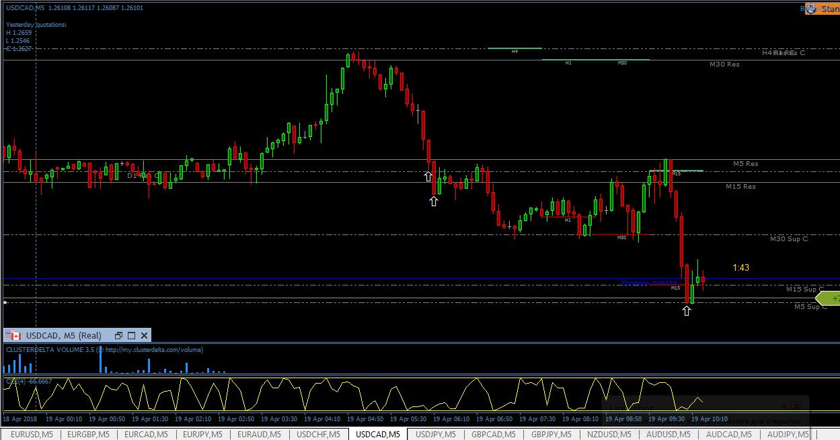Click the wrench icon in the Lightshot notification
Viewport: 840px width, 440px height.
[785, 406]
